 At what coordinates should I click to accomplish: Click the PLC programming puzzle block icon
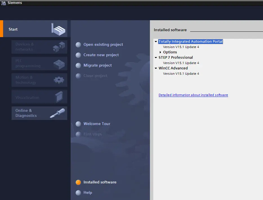coord(59,64)
